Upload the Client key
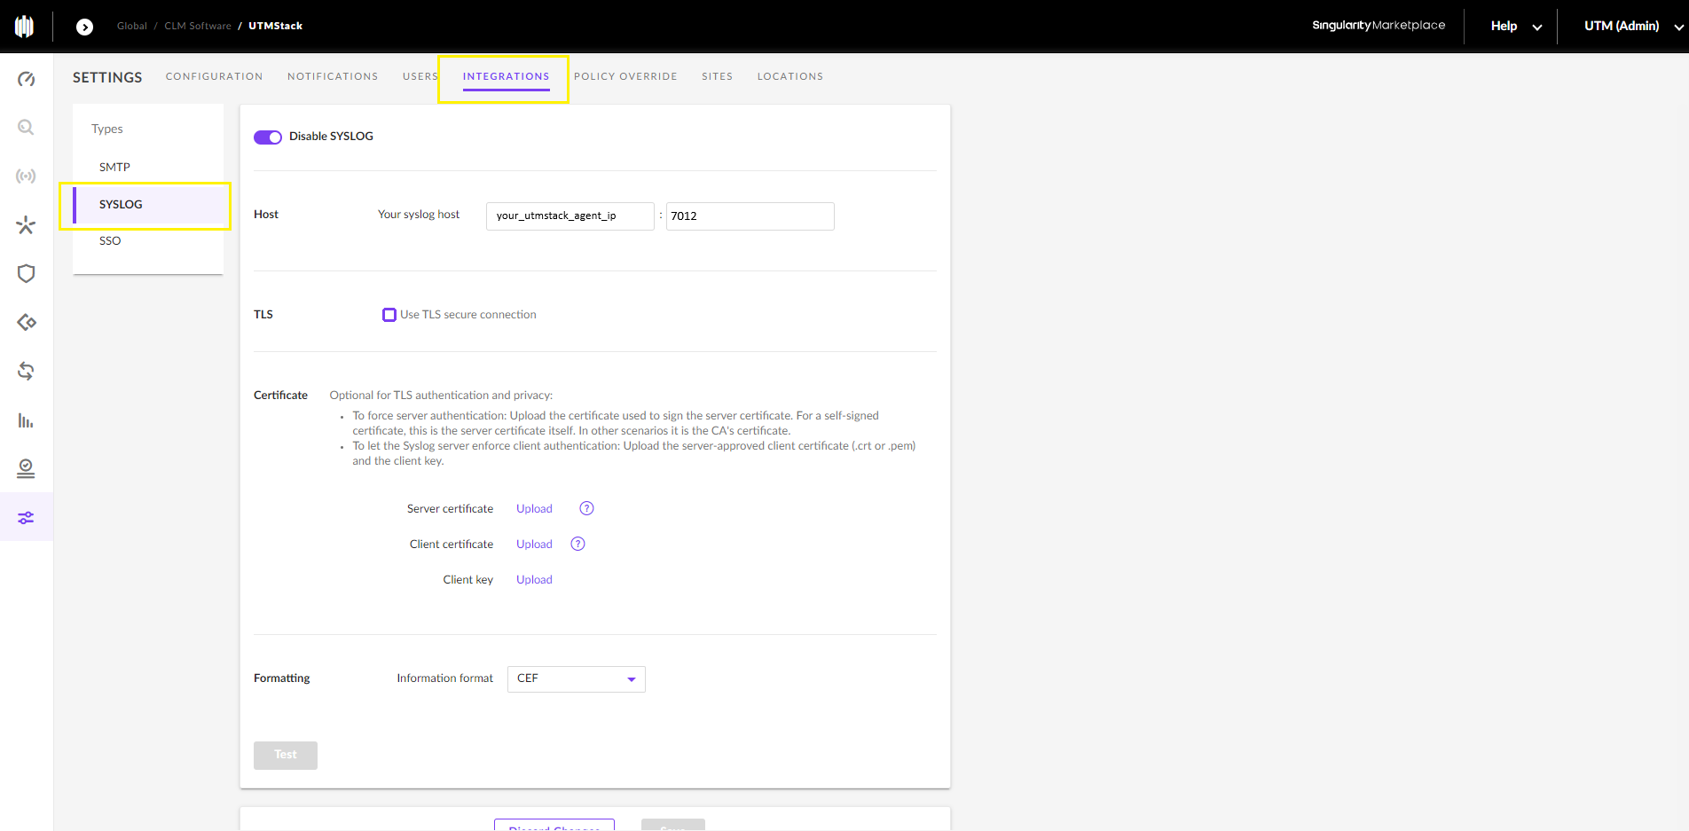The height and width of the screenshot is (831, 1689). pos(534,580)
